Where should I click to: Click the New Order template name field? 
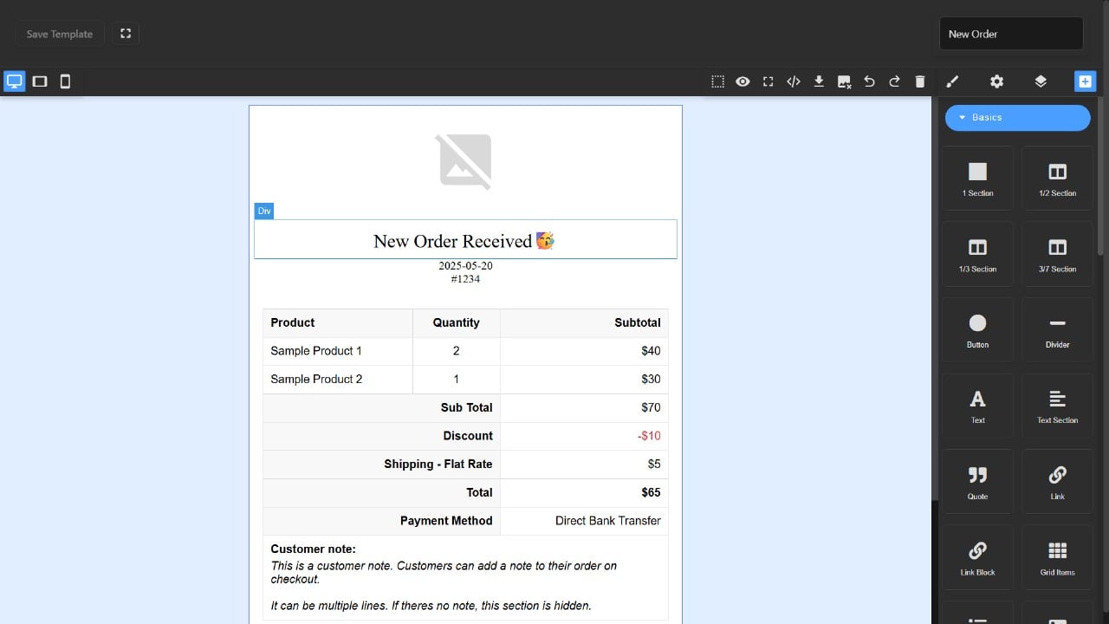(x=1011, y=34)
